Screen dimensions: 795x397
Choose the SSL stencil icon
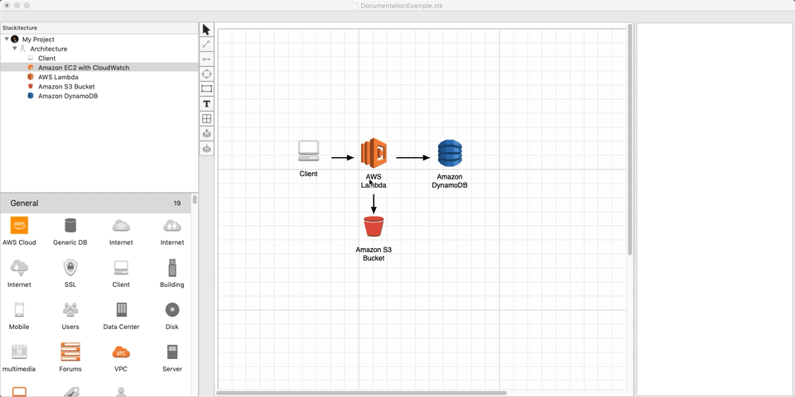click(x=70, y=268)
